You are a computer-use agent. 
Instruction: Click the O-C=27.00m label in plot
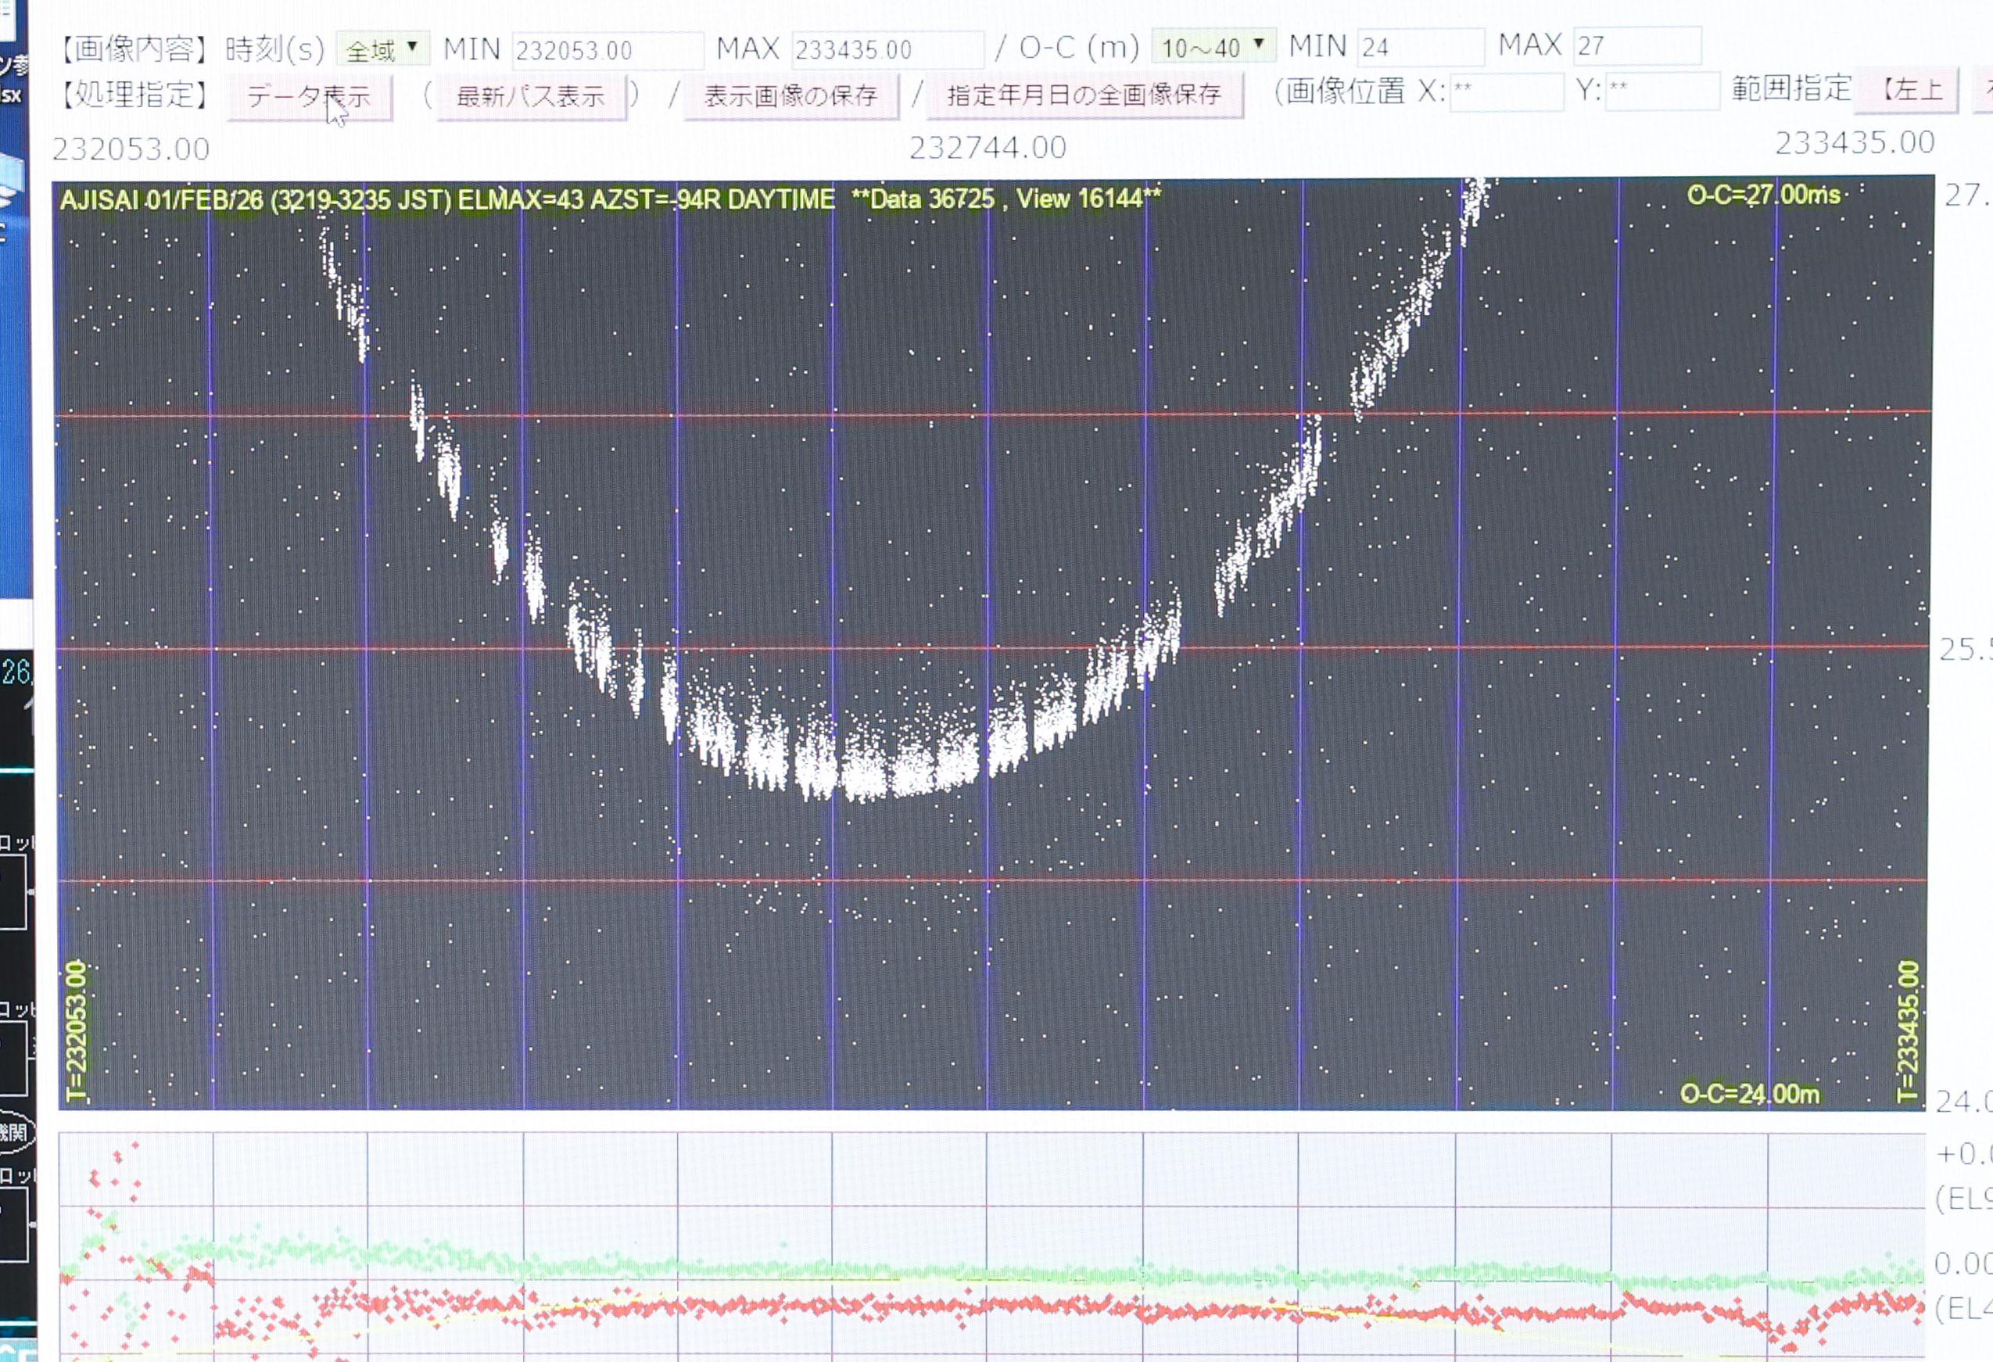pyautogui.click(x=1763, y=195)
